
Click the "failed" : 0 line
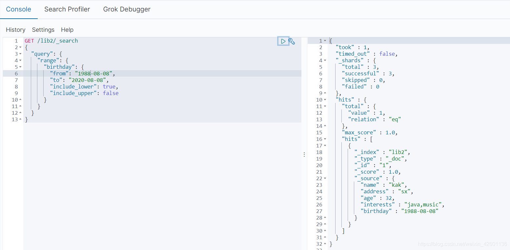coord(360,87)
